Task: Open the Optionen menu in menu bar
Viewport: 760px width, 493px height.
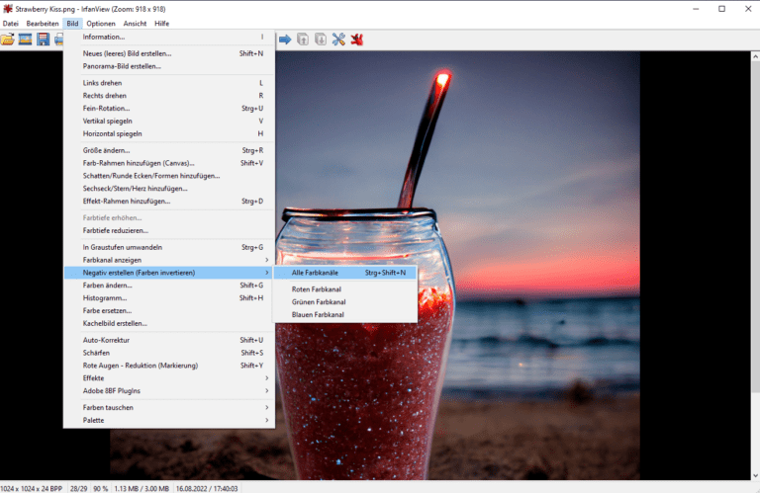Action: coord(100,23)
